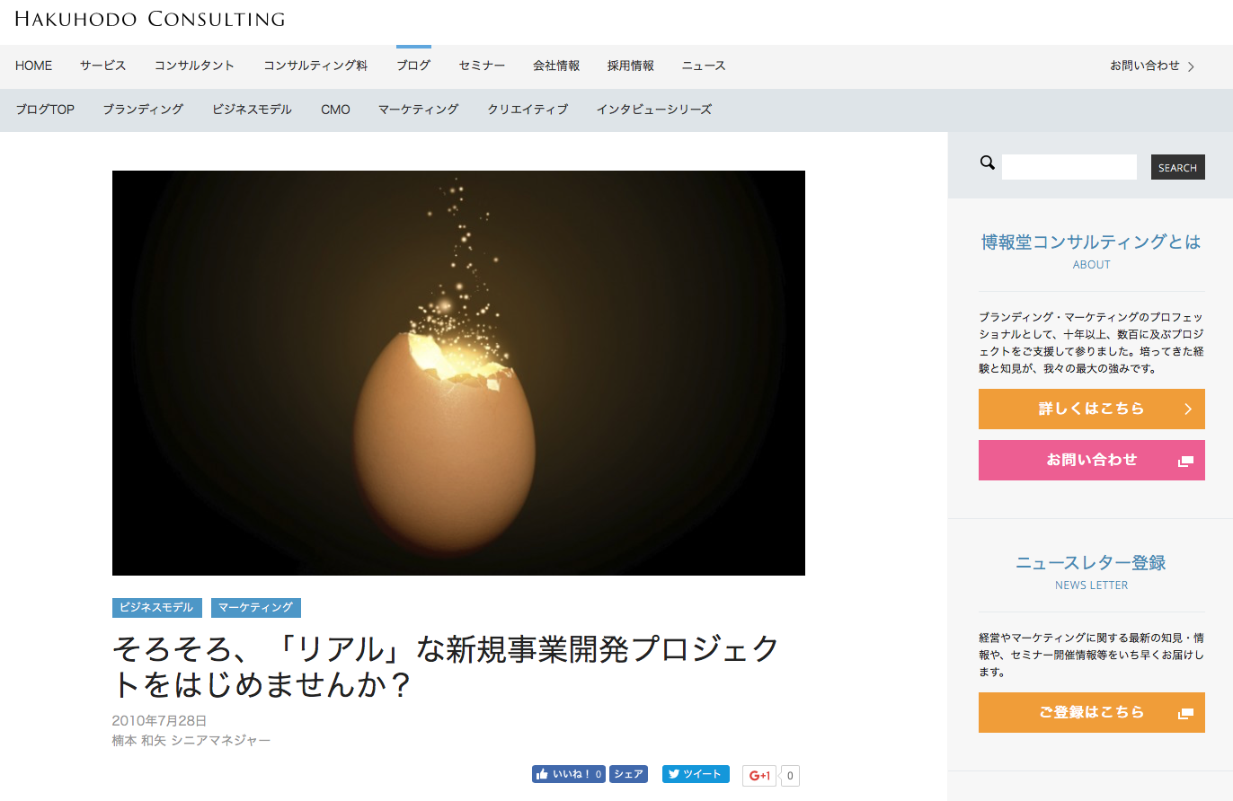Viewport: 1233px width, 801px height.
Task: Open the サービス menu item
Action: tap(102, 66)
